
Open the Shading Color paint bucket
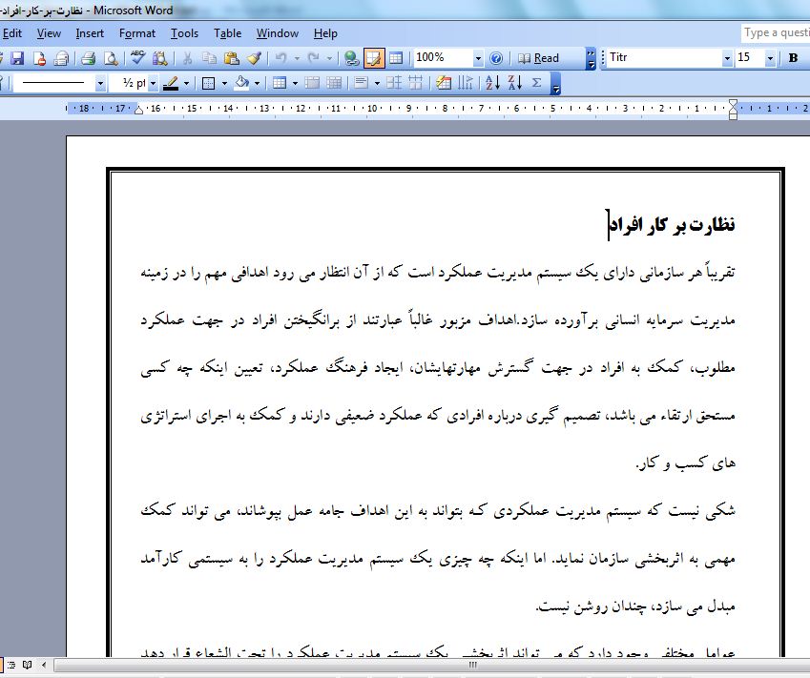coord(241,83)
